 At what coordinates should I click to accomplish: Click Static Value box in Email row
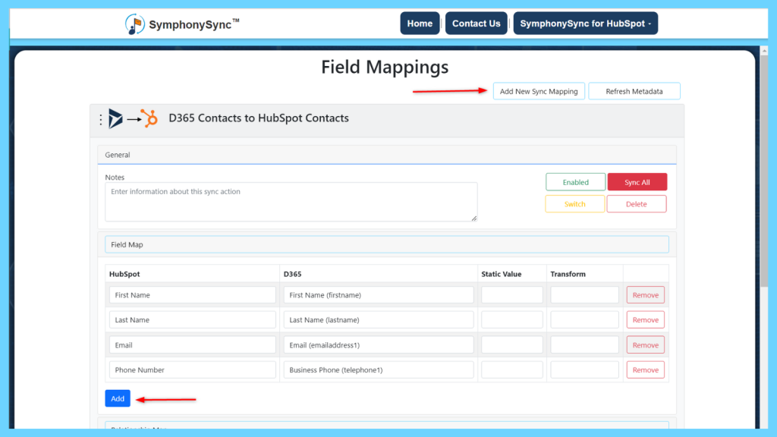coord(512,345)
